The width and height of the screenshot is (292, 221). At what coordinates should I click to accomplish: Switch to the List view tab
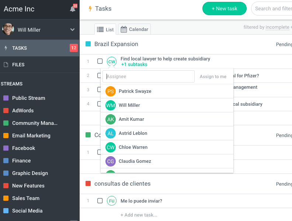105,29
